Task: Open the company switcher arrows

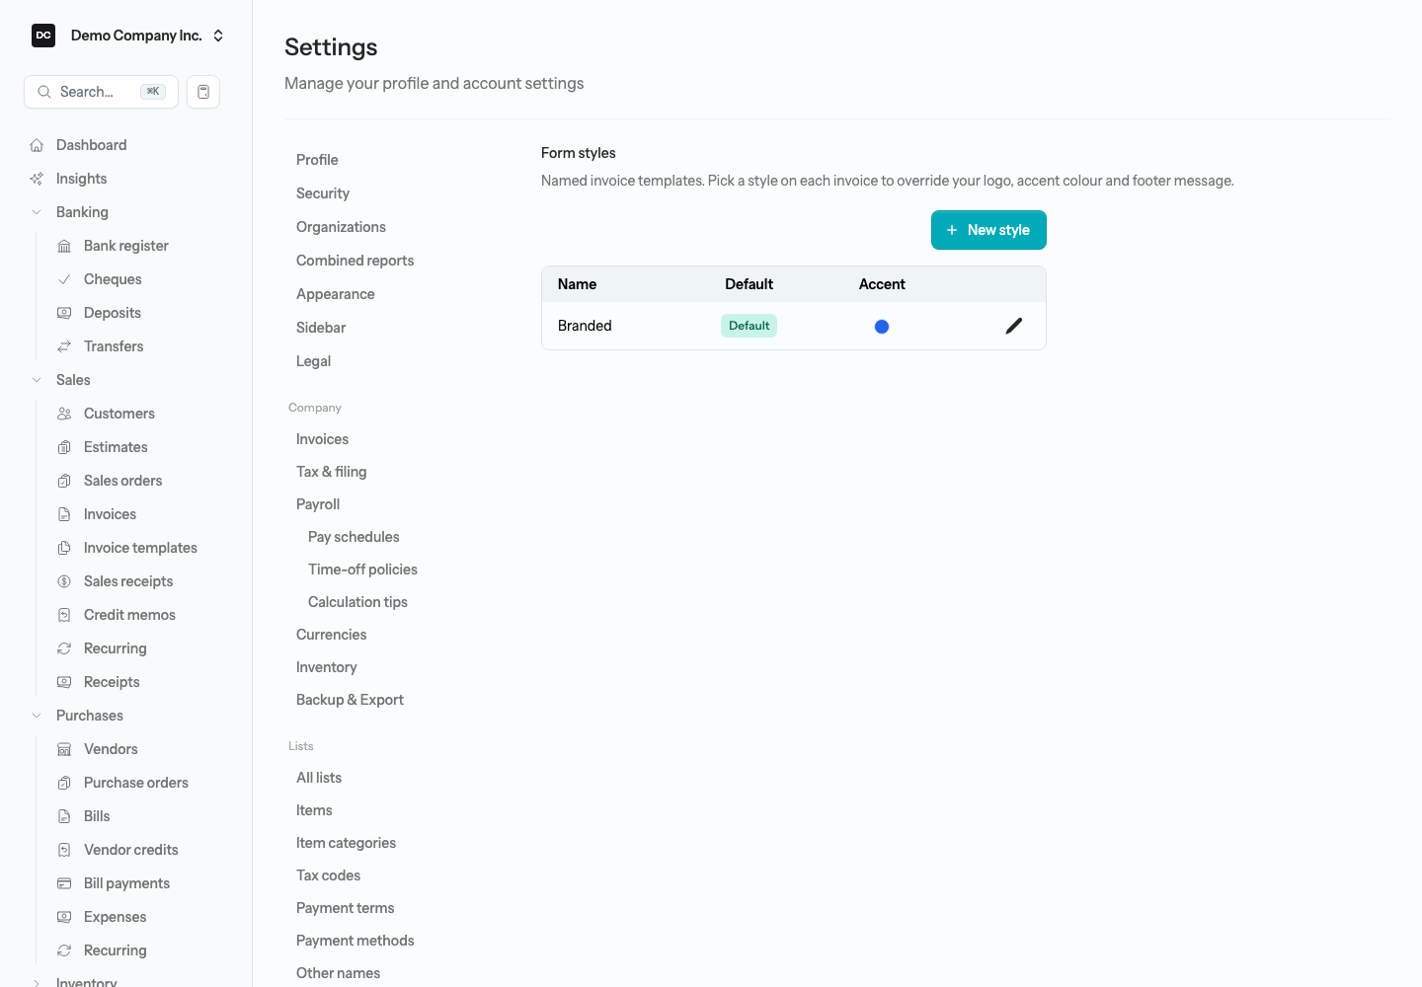Action: (218, 36)
